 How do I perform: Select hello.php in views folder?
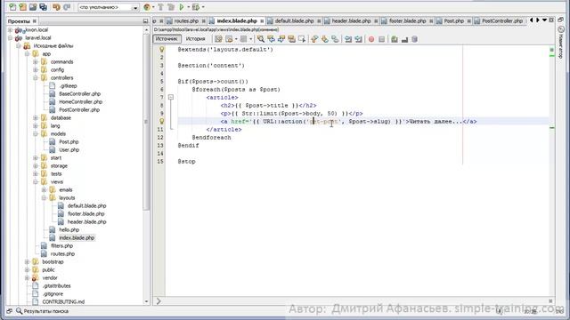click(x=69, y=229)
